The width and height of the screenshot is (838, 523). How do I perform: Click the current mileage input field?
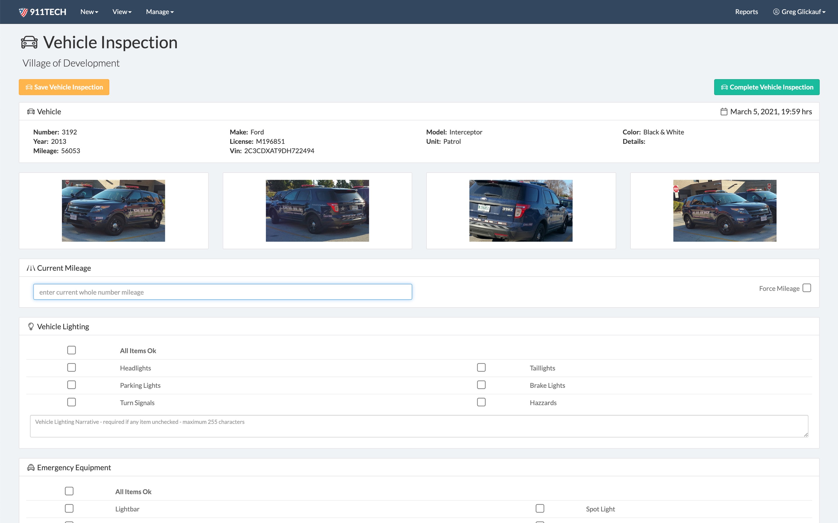pyautogui.click(x=222, y=292)
